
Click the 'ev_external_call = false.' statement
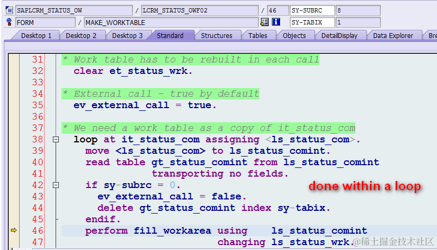172,197
